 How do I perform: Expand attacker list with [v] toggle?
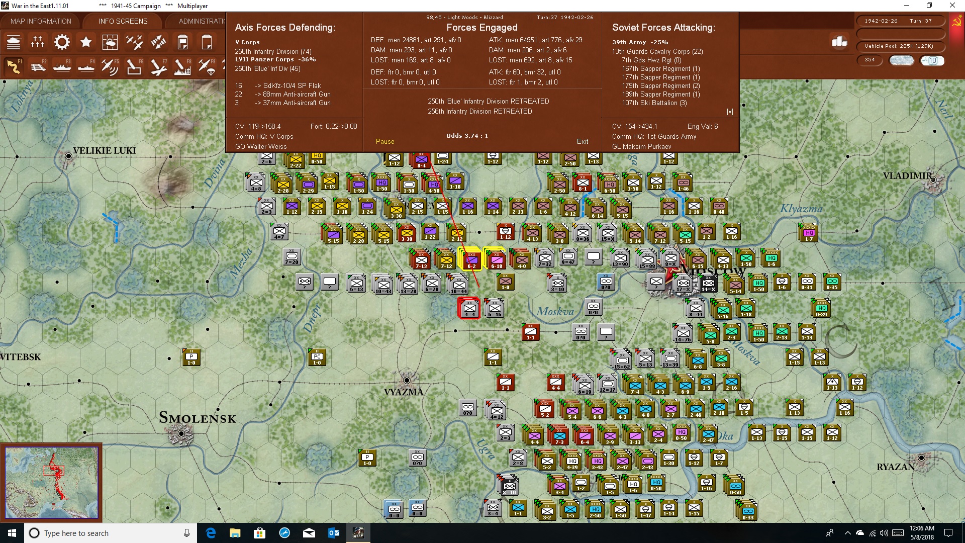click(730, 112)
